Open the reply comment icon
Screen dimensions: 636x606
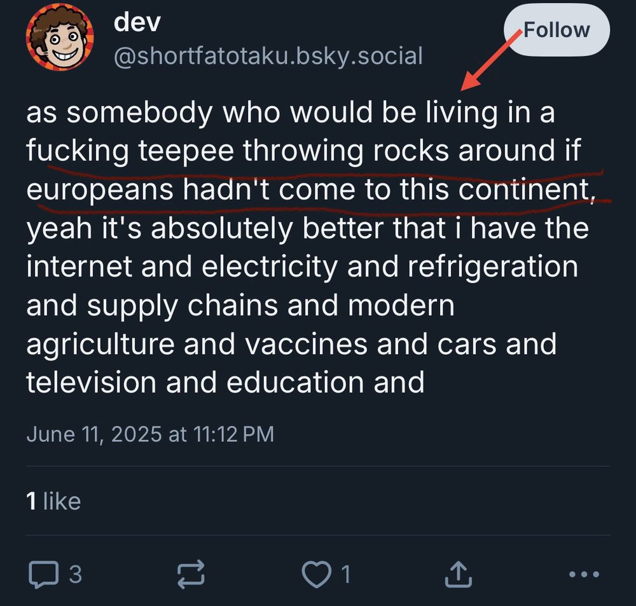click(x=43, y=574)
